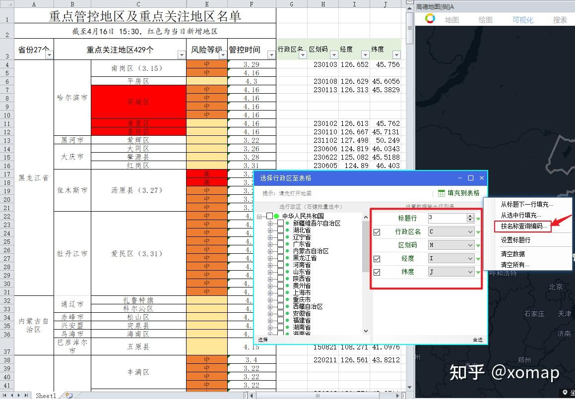Viewport: 575px width, 399px height.
Task: Click 全选 at dialog bottom right
Action: pos(477,340)
